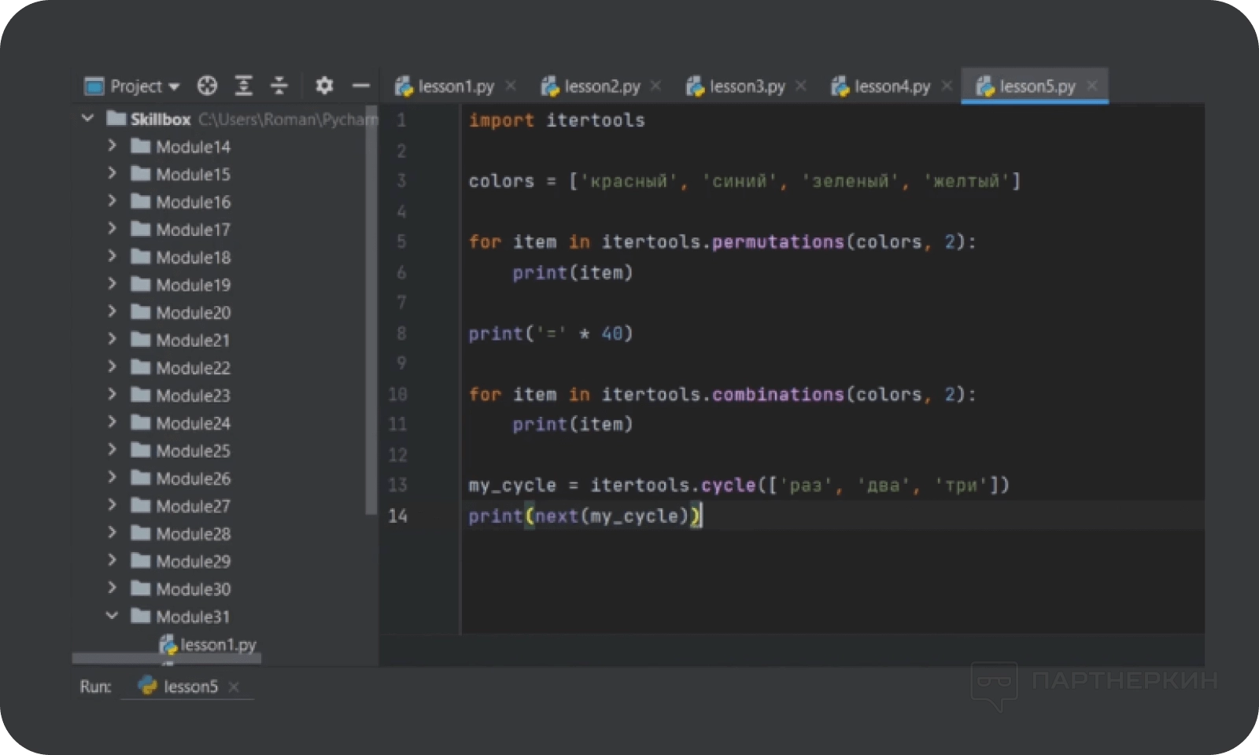Click the Select Opened File locate icon
1259x755 pixels.
coord(207,86)
